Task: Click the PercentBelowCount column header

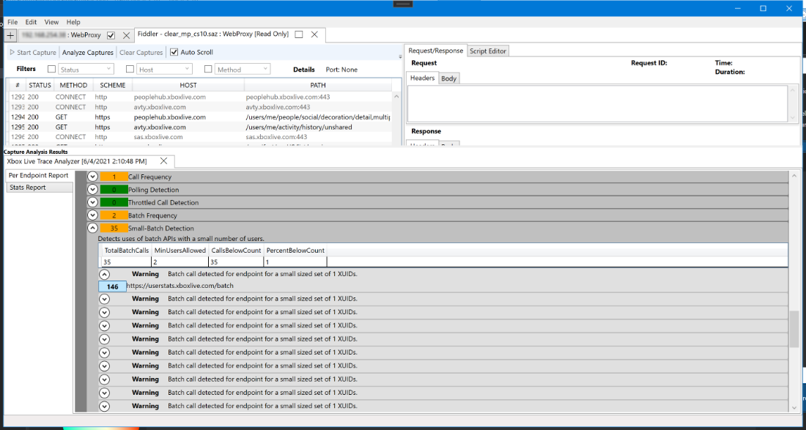Action: pyautogui.click(x=295, y=251)
